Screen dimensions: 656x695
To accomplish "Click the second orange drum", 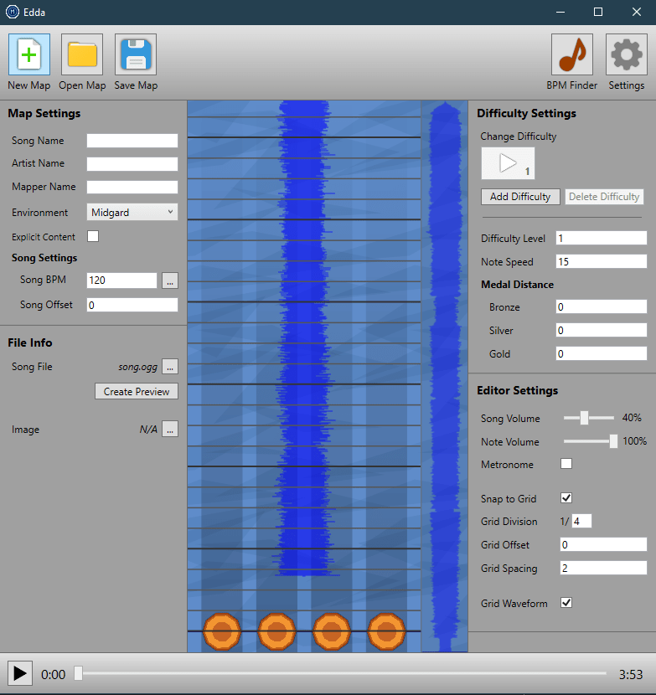I will coord(276,631).
